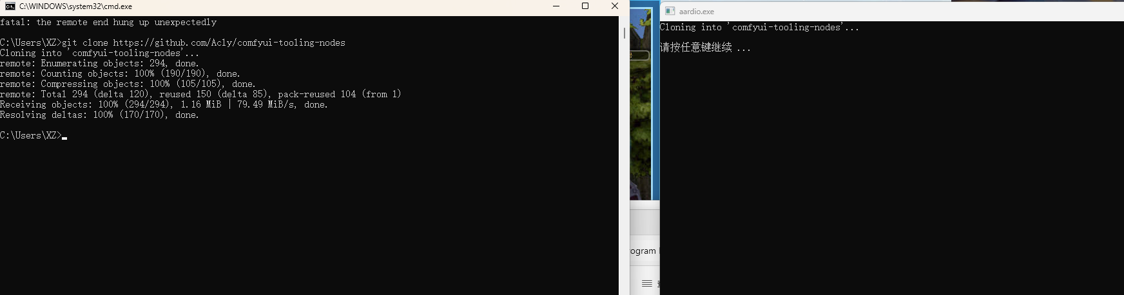Click the hamburger menu icon in background window
This screenshot has height=295, width=1124.
[647, 283]
